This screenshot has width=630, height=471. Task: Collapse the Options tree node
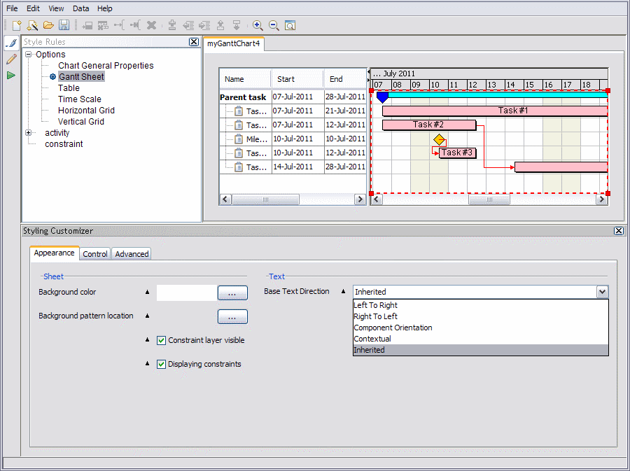pos(29,55)
